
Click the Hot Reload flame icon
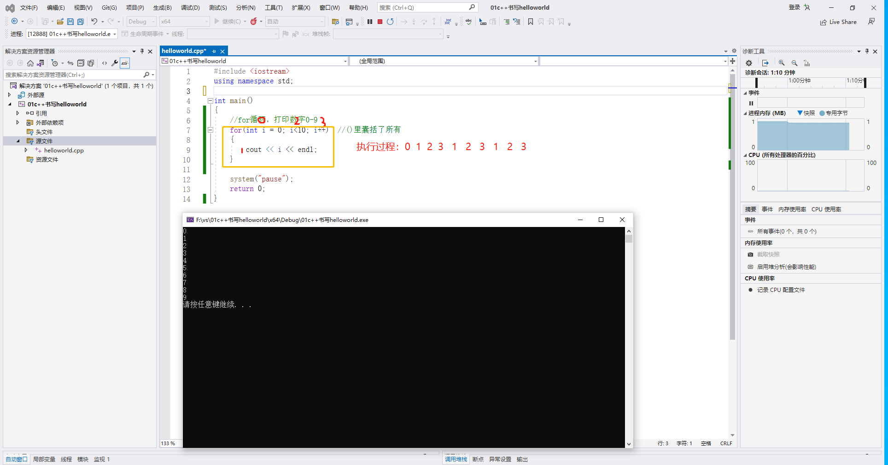click(253, 22)
